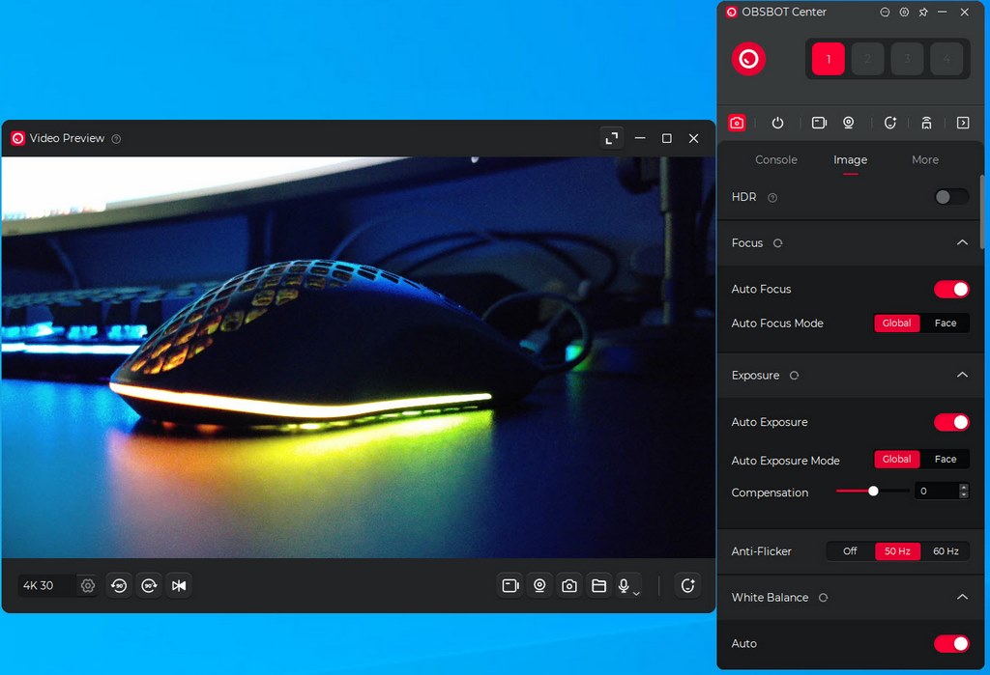Switch to the Image tab
This screenshot has height=675, width=990.
pyautogui.click(x=850, y=160)
